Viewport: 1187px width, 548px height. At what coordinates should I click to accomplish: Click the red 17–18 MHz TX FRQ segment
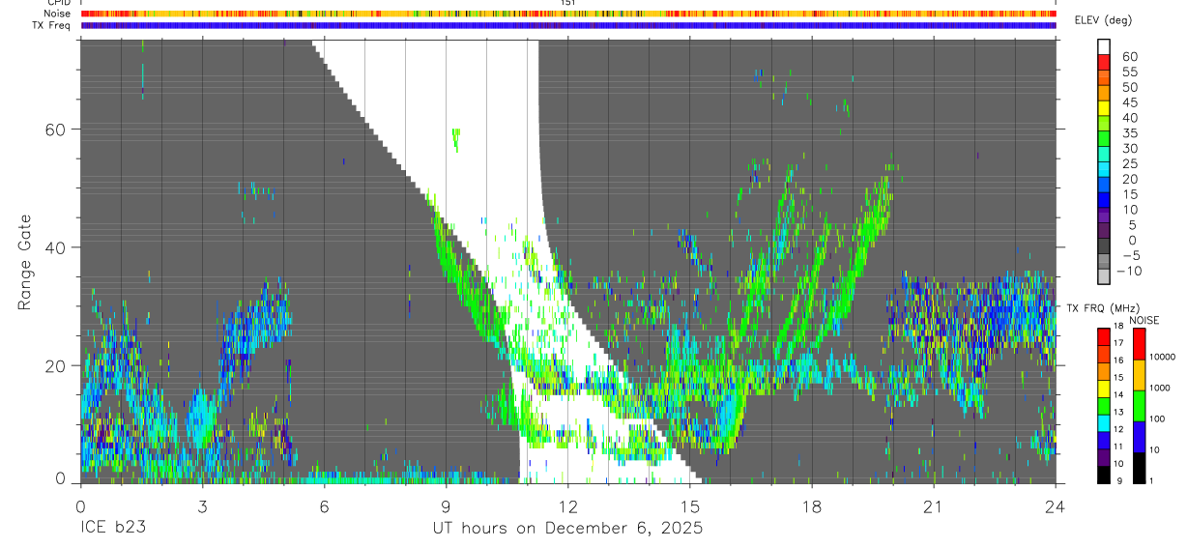pos(1104,334)
